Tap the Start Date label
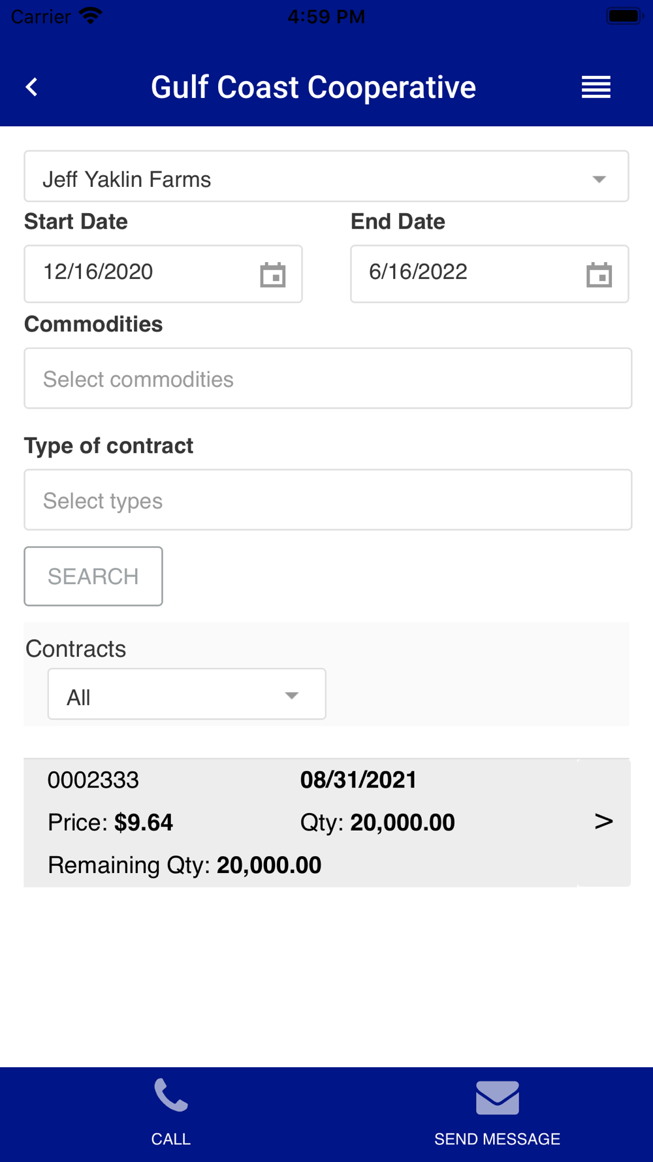The height and width of the screenshot is (1162, 653). click(x=76, y=222)
